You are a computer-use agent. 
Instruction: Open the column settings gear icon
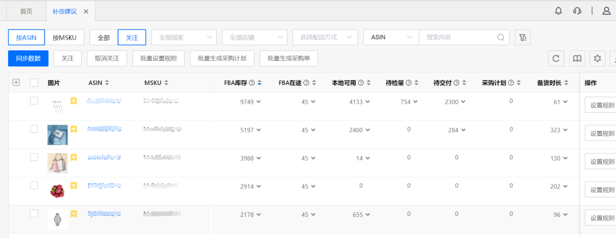click(x=598, y=59)
